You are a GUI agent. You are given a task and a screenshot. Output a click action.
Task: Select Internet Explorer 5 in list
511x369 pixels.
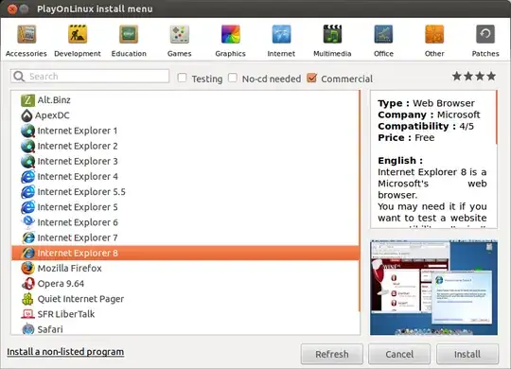point(185,207)
